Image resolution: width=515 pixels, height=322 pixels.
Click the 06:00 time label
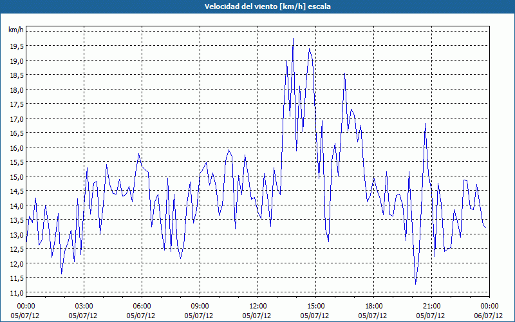pyautogui.click(x=142, y=307)
